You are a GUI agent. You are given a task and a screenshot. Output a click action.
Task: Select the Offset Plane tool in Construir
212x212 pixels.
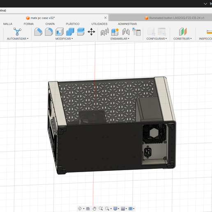point(183,32)
